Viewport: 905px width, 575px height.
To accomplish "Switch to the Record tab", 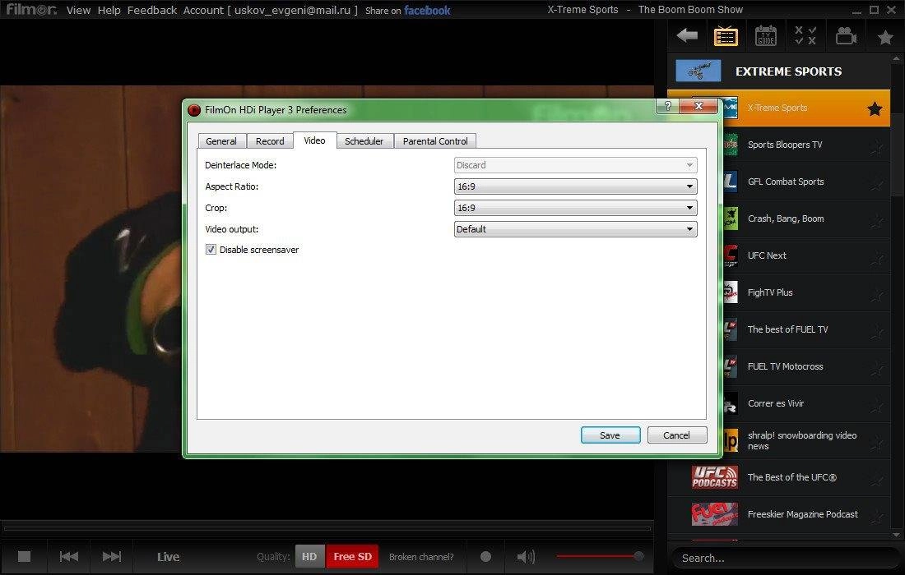I will pyautogui.click(x=270, y=141).
